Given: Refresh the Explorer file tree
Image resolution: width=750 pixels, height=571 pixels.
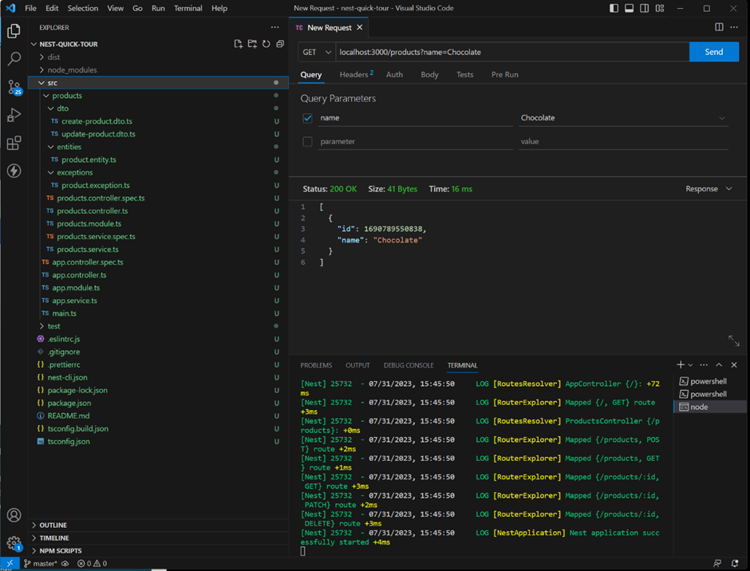Looking at the screenshot, I should pyautogui.click(x=266, y=44).
